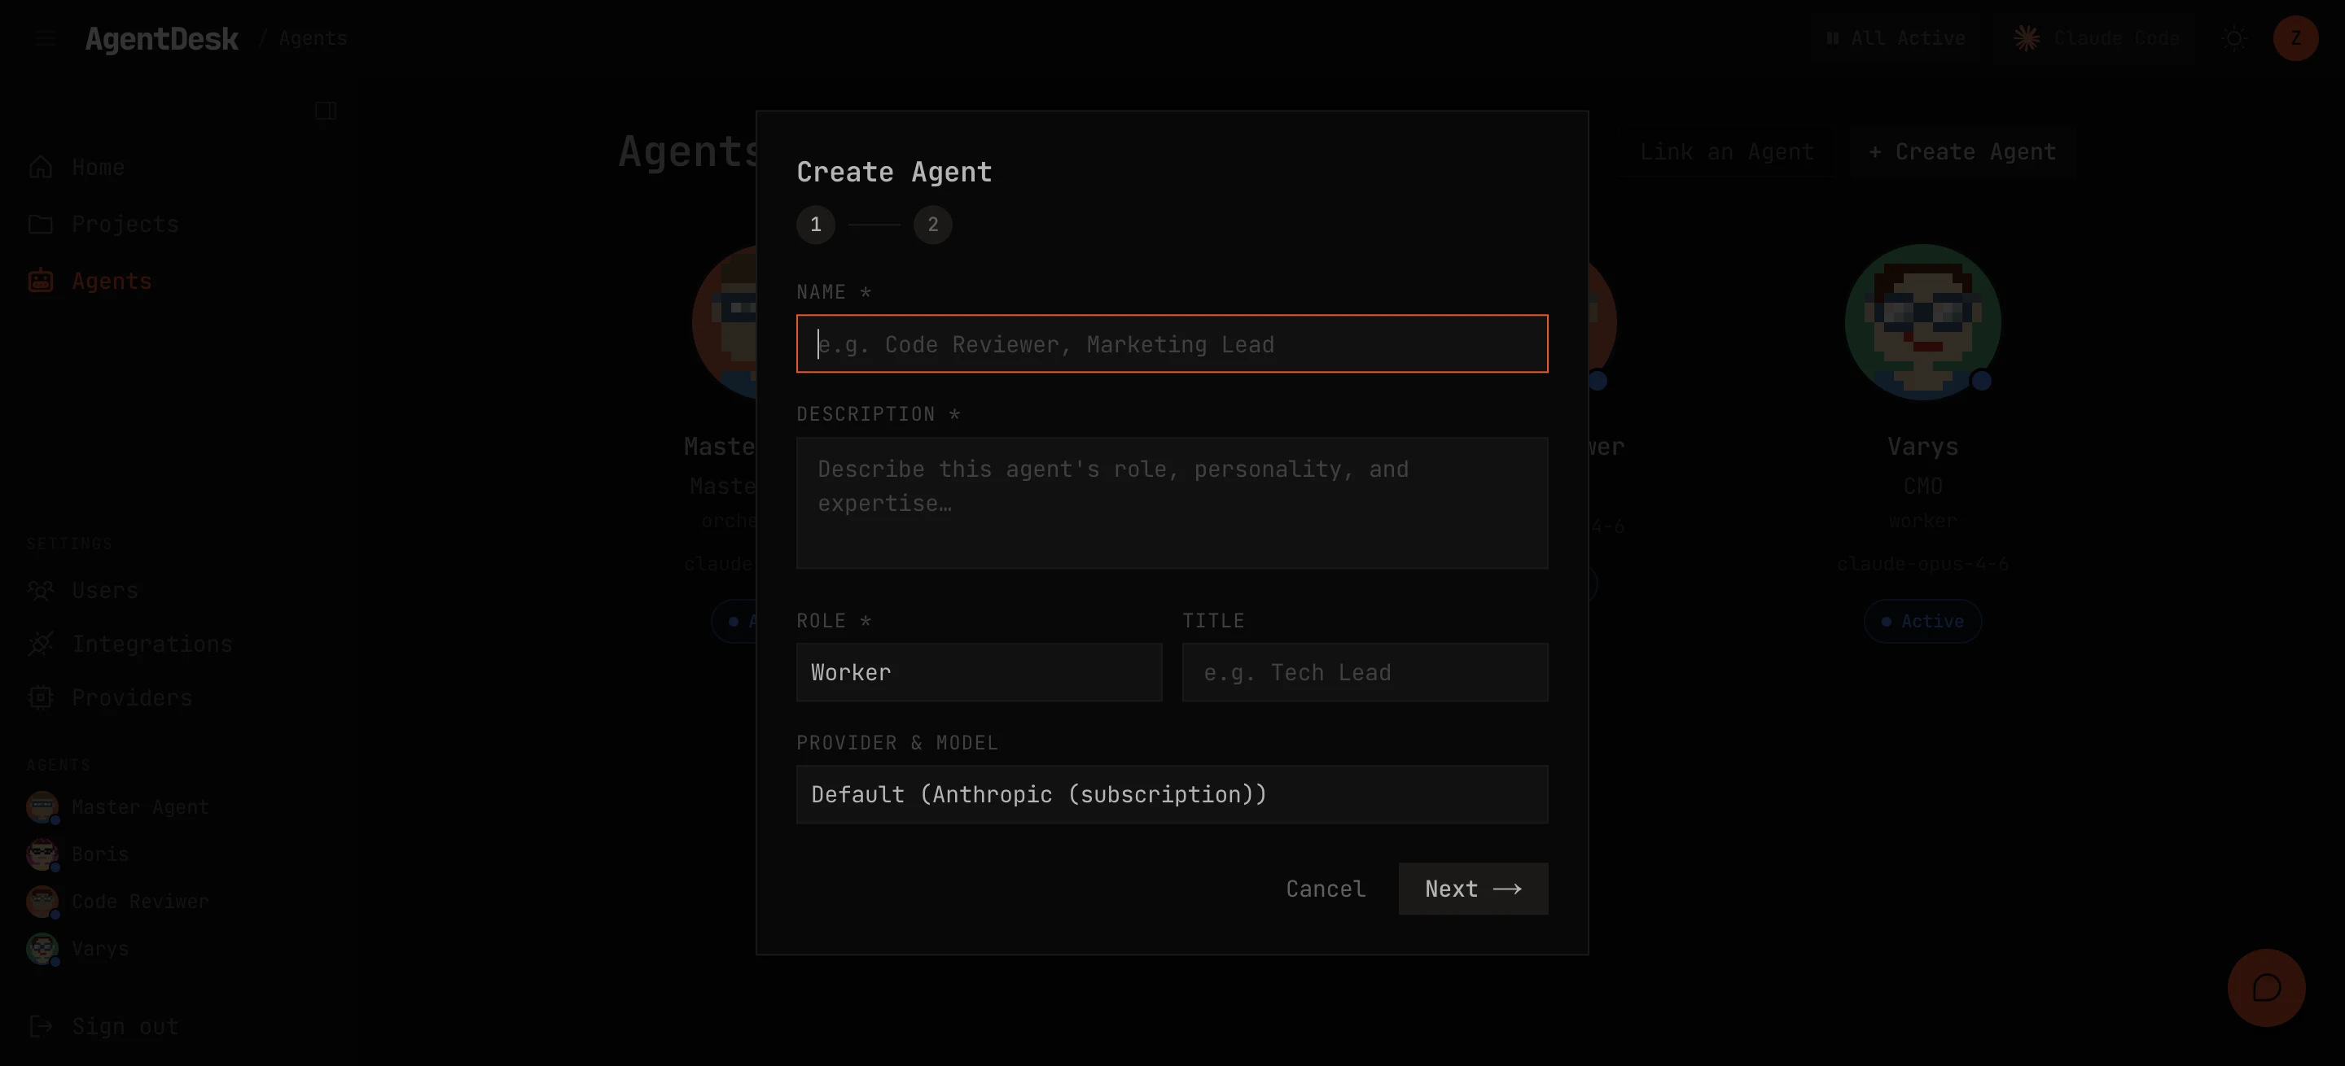This screenshot has width=2345, height=1066.
Task: Open the Role dropdown showing Worker
Action: (x=979, y=672)
